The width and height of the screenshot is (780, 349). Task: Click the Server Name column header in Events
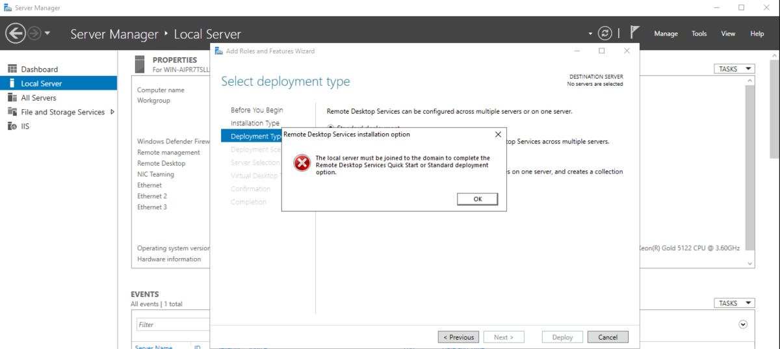click(x=153, y=347)
